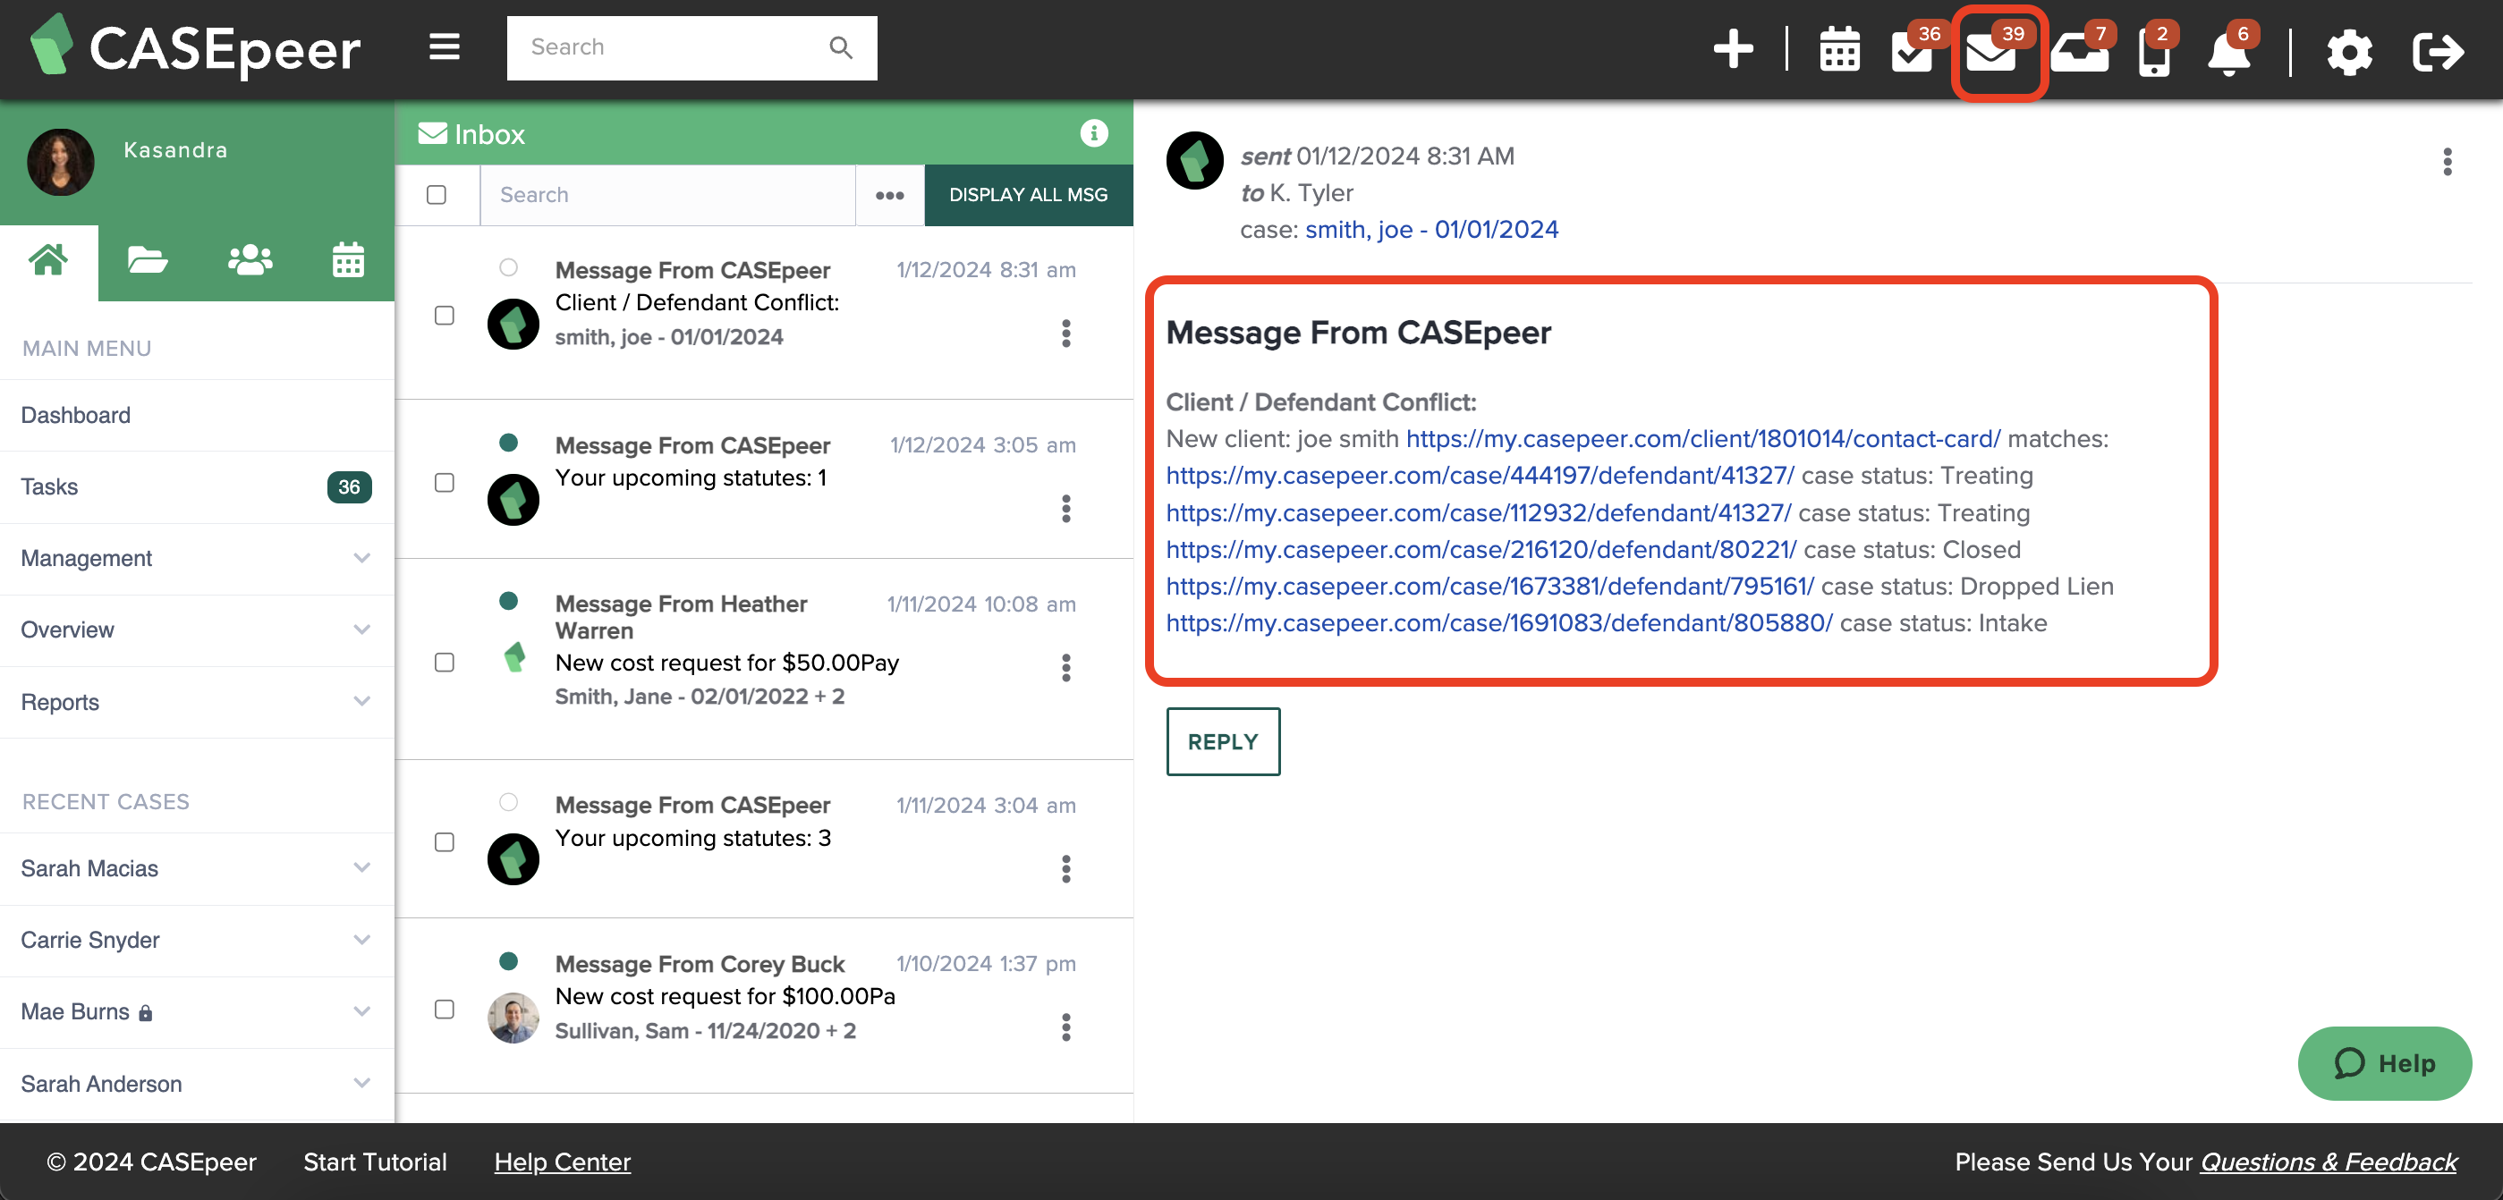Check the Heather Warren message checkbox
The height and width of the screenshot is (1200, 2503).
(444, 662)
